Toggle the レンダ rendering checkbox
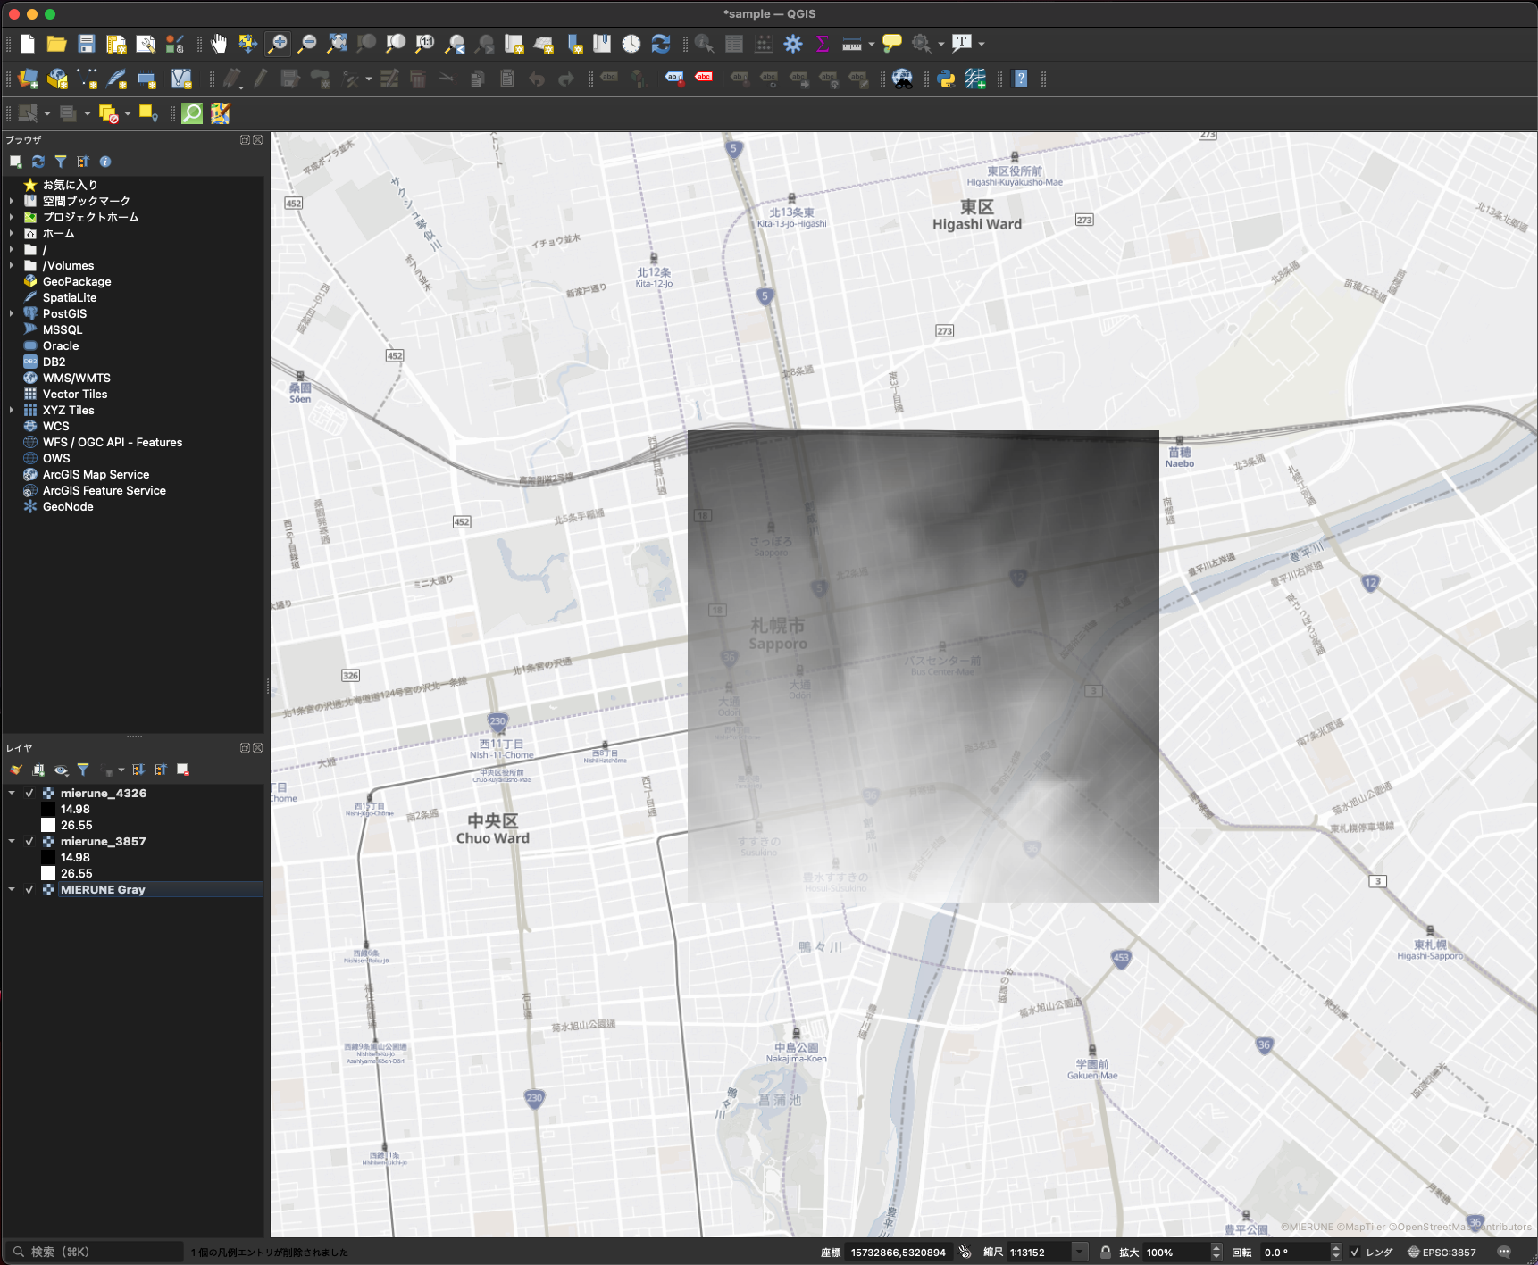 [x=1354, y=1252]
